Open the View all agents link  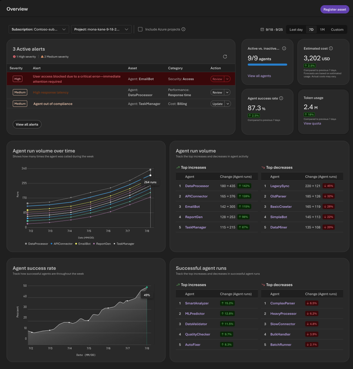pyautogui.click(x=259, y=76)
